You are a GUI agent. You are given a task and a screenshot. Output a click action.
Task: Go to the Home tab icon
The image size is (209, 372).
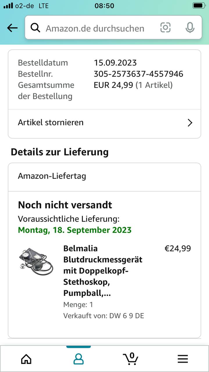click(x=26, y=359)
